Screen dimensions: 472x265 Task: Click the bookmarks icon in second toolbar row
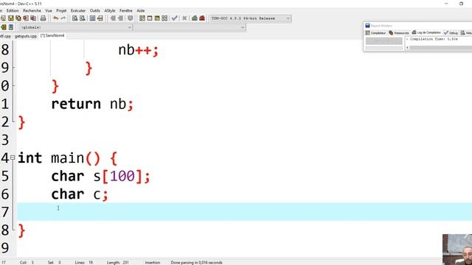pyautogui.click(x=11, y=27)
